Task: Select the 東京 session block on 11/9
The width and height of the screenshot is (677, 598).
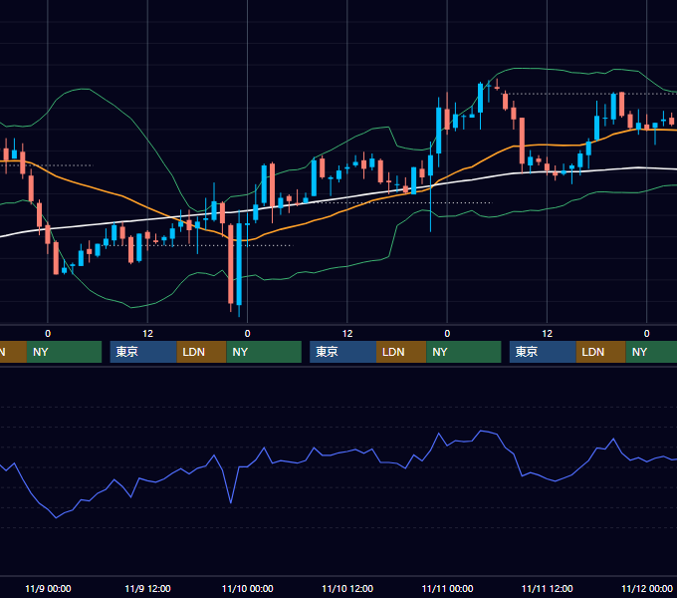Action: pyautogui.click(x=143, y=352)
